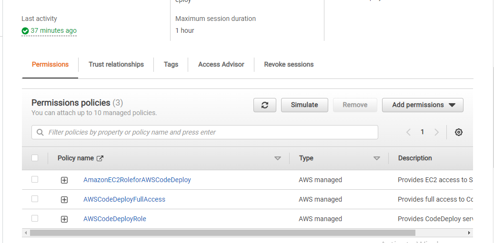Click the 'Provides CodeDeploy serv' description

coord(435,219)
